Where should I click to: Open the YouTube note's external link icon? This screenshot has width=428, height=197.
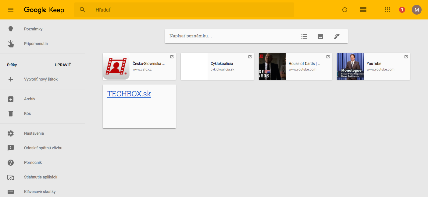click(406, 57)
